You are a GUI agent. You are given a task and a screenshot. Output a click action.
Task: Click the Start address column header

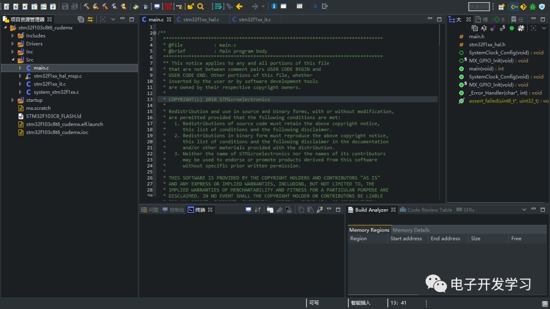click(406, 239)
